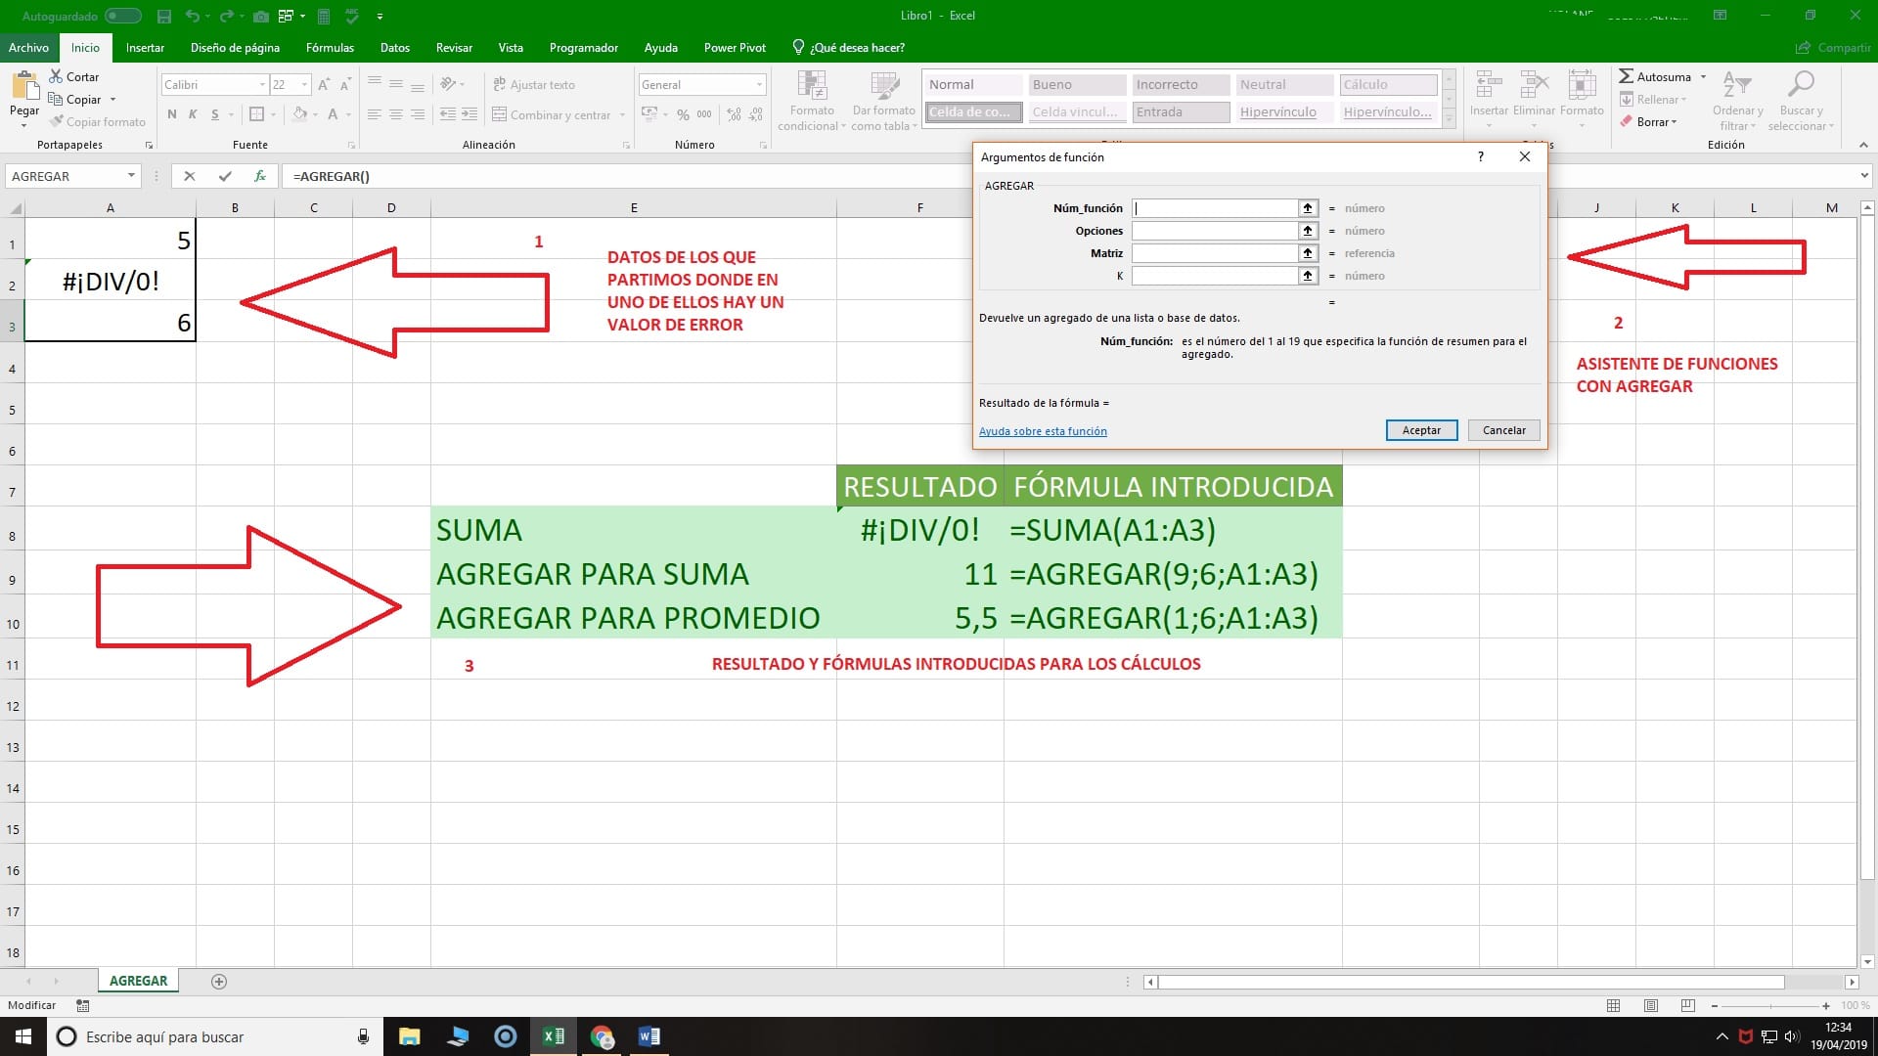This screenshot has height=1056, width=1878.
Task: Collapse dialog for Matriz range selector
Action: click(x=1308, y=253)
